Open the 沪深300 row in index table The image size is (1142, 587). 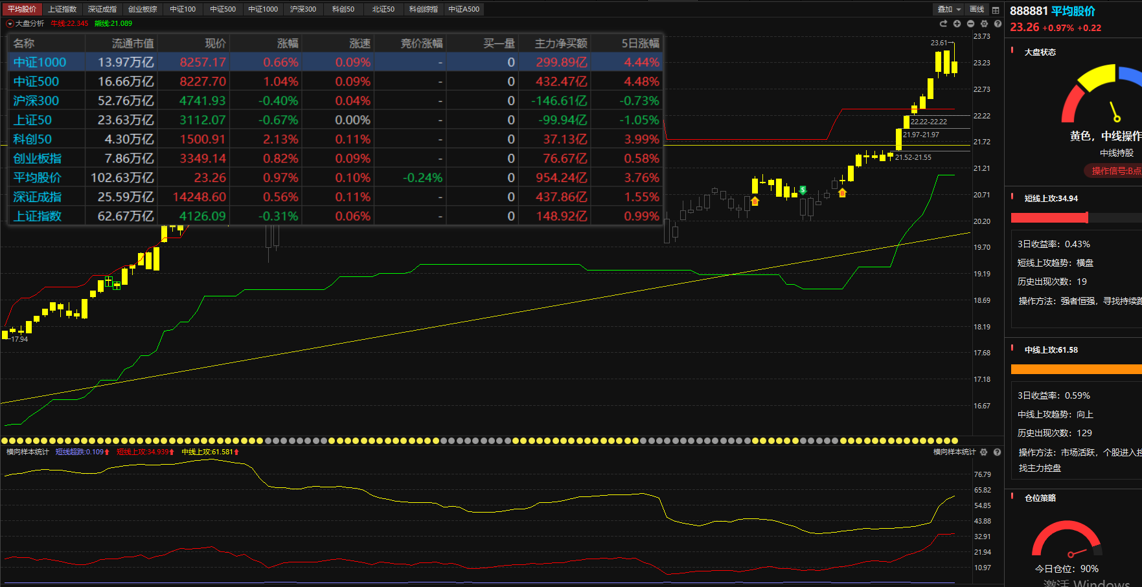(x=36, y=101)
